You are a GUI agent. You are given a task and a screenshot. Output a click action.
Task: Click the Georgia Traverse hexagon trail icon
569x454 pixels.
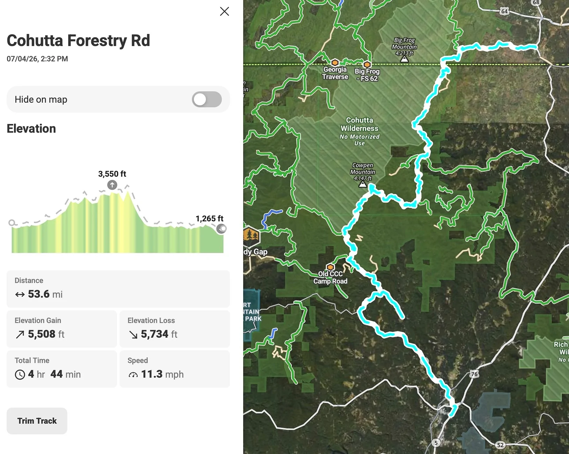pos(335,63)
